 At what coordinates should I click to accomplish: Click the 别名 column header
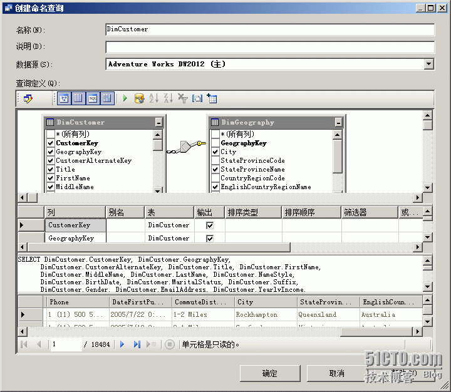click(x=125, y=212)
